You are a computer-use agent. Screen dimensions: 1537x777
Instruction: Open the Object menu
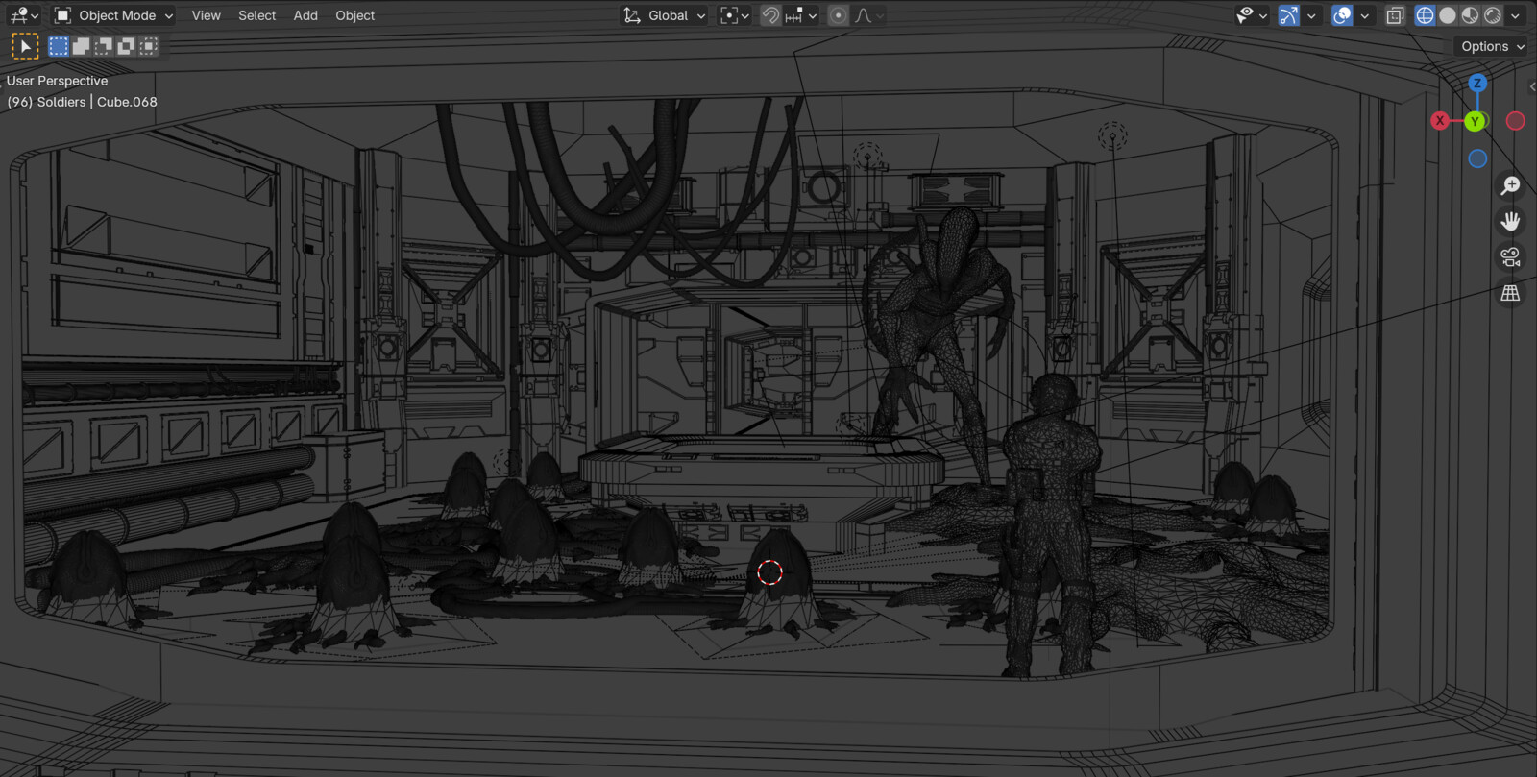pyautogui.click(x=354, y=15)
